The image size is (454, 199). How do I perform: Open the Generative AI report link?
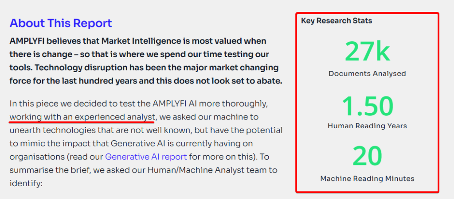coord(146,157)
